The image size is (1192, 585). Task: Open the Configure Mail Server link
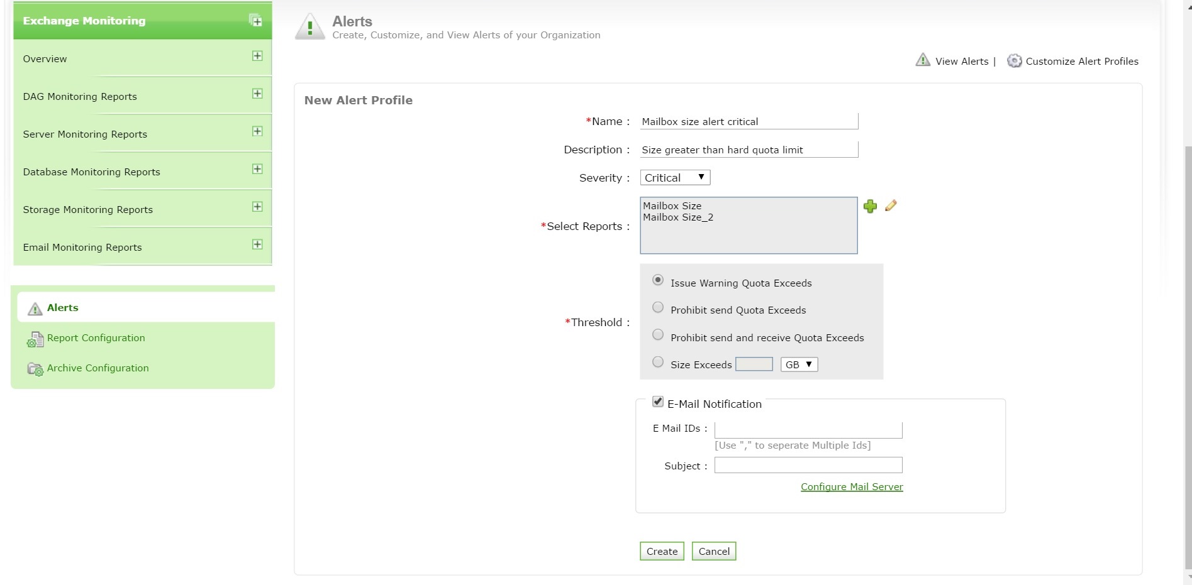click(x=852, y=487)
